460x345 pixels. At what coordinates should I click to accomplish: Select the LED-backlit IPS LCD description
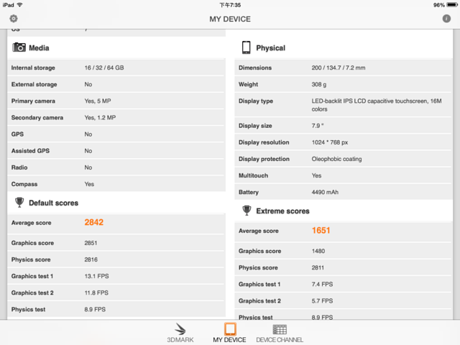377,105
